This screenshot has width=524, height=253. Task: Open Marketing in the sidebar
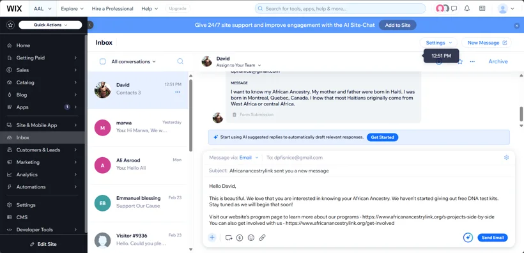(x=43, y=162)
